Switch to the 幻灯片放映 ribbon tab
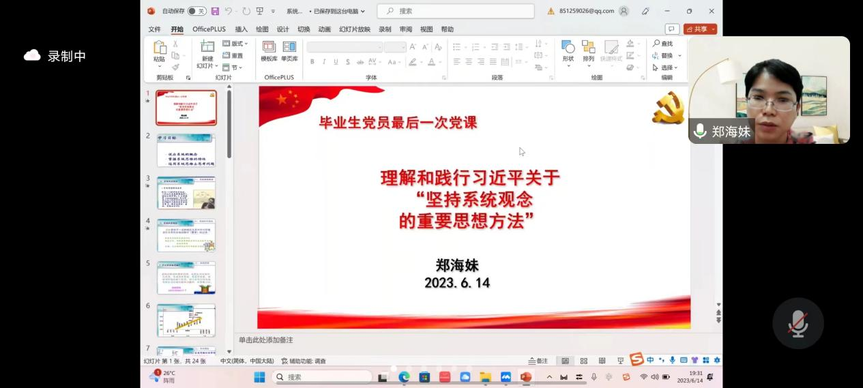Screen dimensions: 863x388 pos(355,29)
